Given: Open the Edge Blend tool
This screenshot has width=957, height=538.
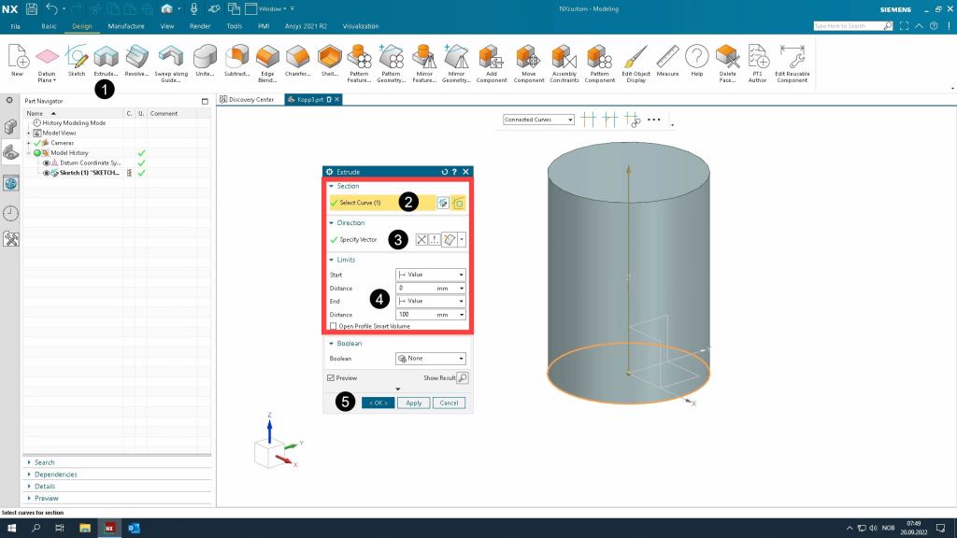Looking at the screenshot, I should (267, 58).
